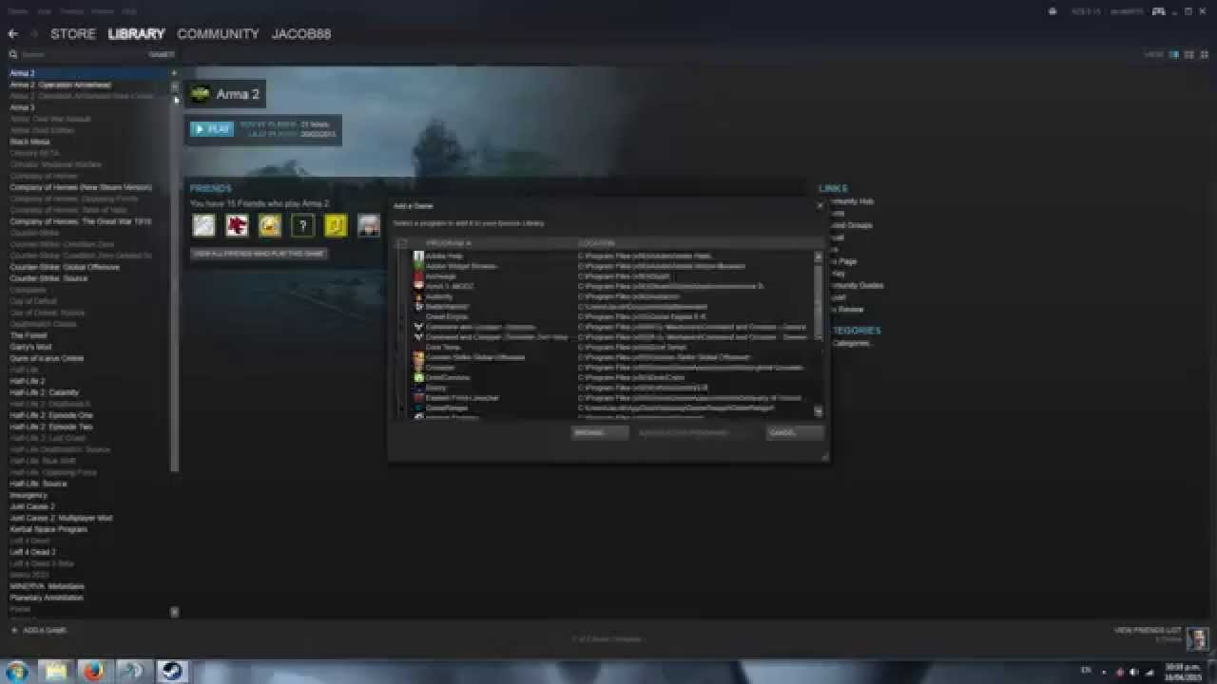
Task: Click the BROWSE button in Add a Game
Action: [x=600, y=432]
